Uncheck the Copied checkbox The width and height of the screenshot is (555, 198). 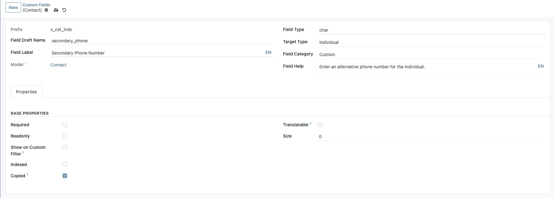pos(65,176)
